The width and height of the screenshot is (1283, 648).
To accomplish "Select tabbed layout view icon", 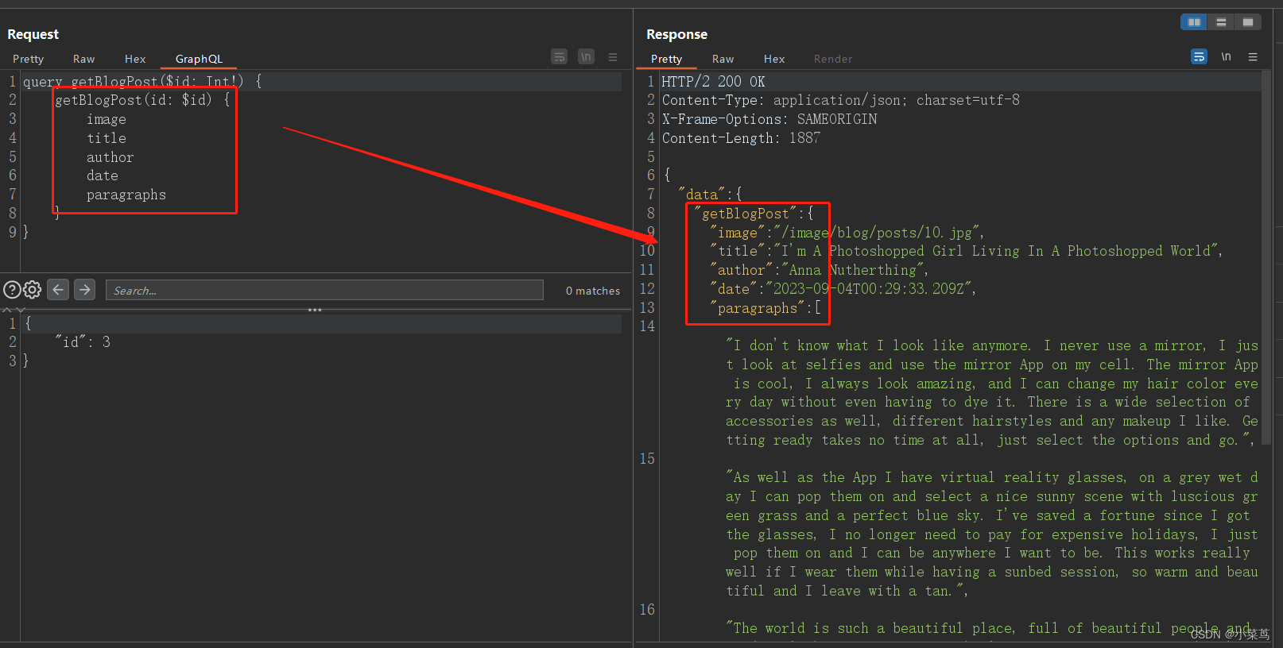I will coord(1248,22).
